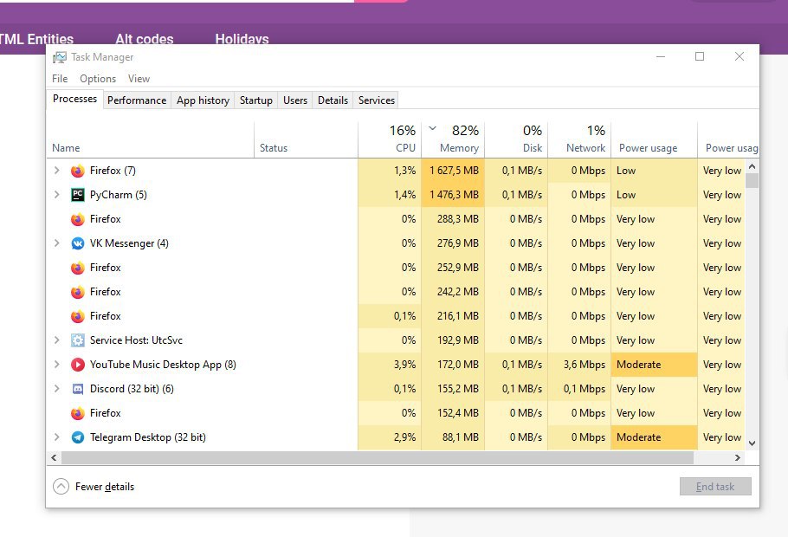Switch to the Startup tab
This screenshot has width=788, height=537.
255,100
